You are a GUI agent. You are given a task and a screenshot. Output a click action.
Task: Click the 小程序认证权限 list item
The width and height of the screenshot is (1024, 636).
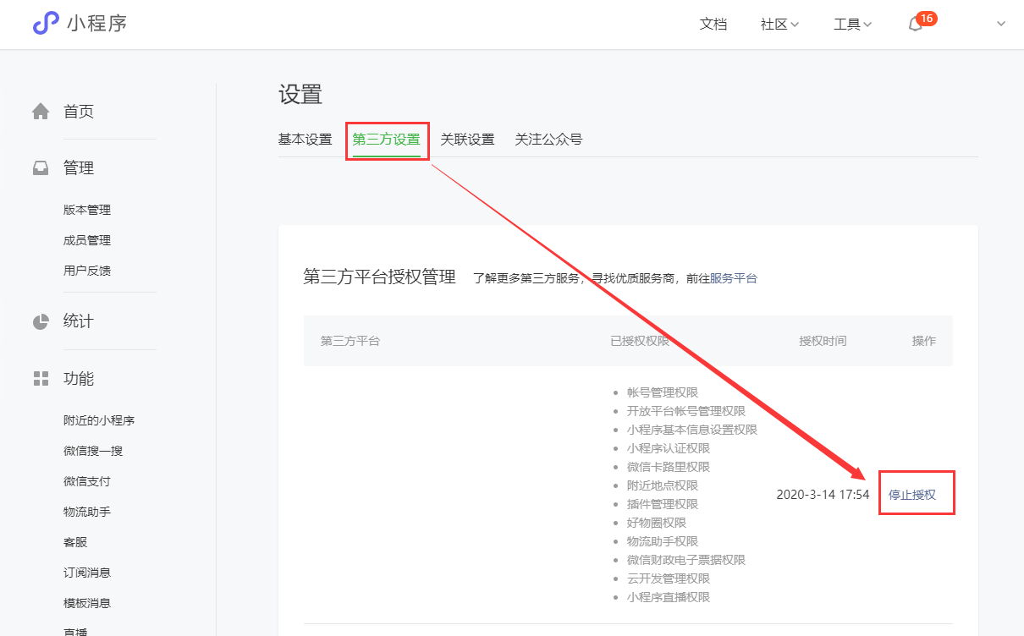(669, 448)
